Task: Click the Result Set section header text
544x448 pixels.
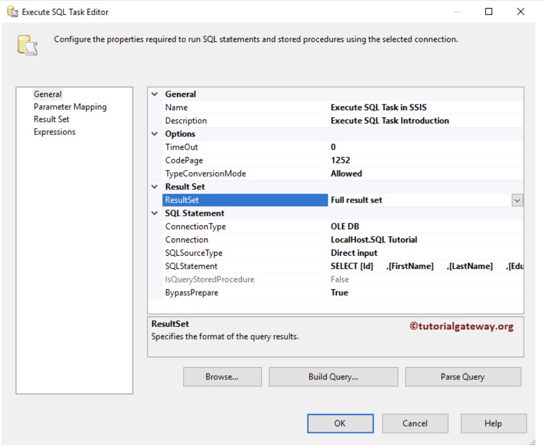Action: click(185, 186)
